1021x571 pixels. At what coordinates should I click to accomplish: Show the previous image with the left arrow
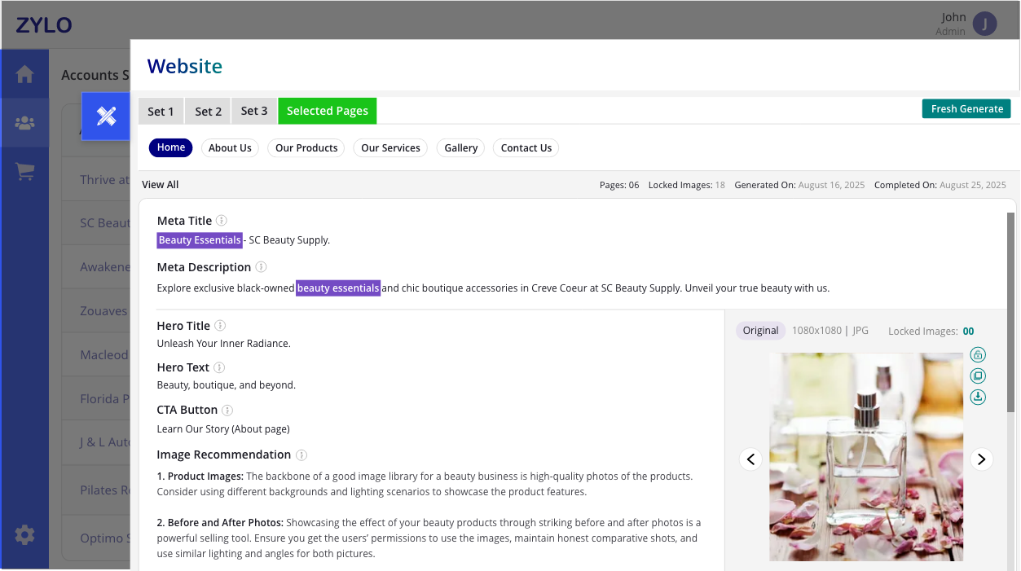[751, 459]
